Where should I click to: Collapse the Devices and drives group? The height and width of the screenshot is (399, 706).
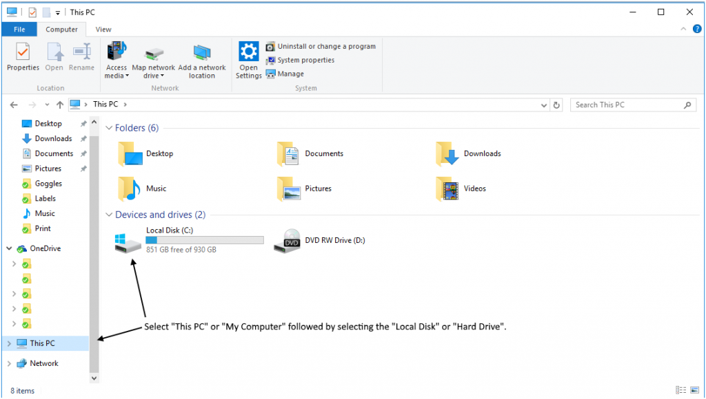pos(109,215)
